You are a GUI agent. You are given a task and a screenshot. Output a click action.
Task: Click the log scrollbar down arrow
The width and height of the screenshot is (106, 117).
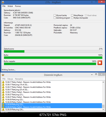click(103, 109)
